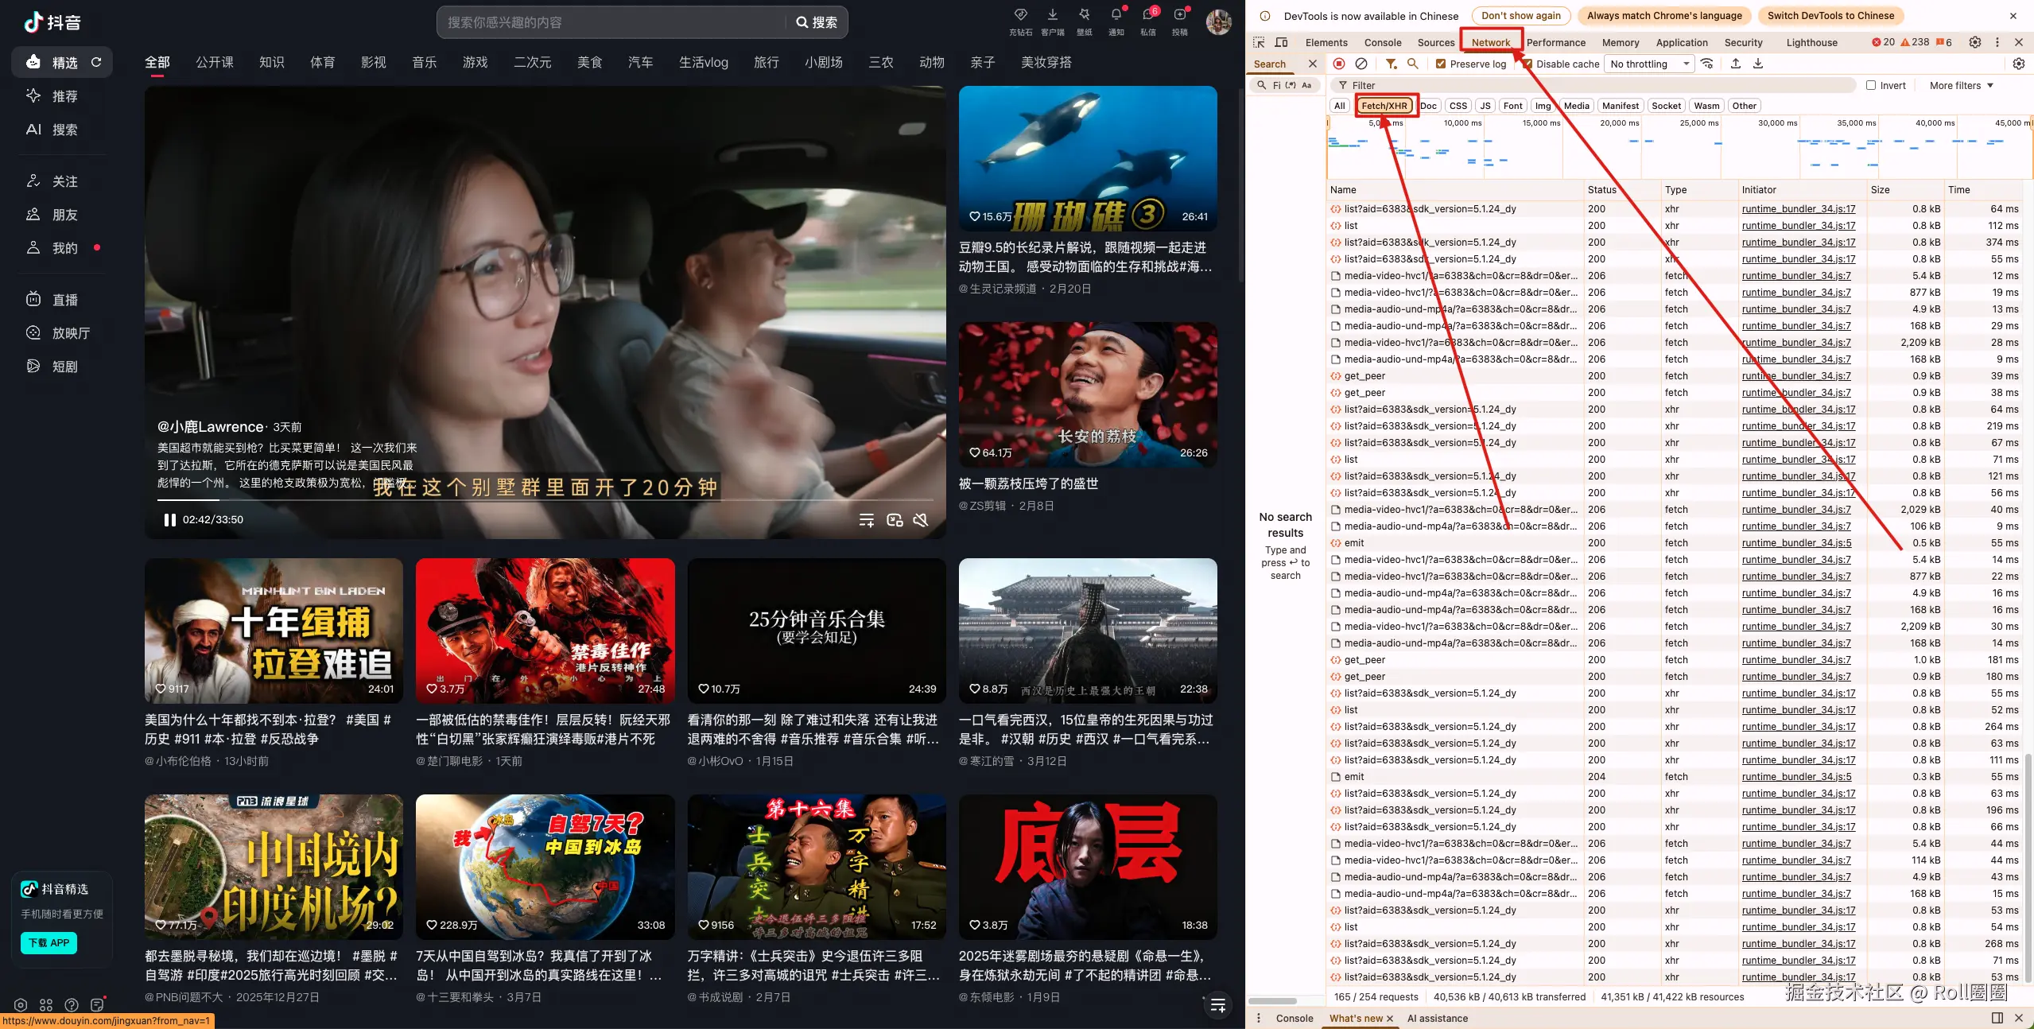Open the network conditions wifi icon
This screenshot has width=2034, height=1029.
(1707, 64)
